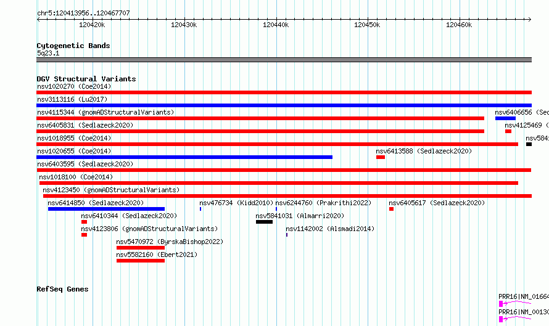Viewport: 549px width, 326px height.
Task: Select the gray 5q23.1 cytogenetic band
Action: [x=284, y=60]
